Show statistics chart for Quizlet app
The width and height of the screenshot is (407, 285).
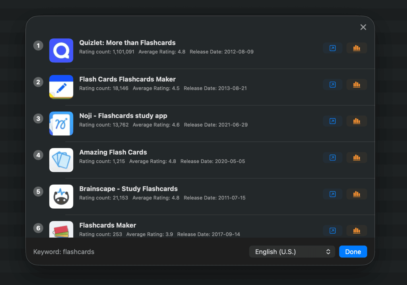[x=356, y=48]
